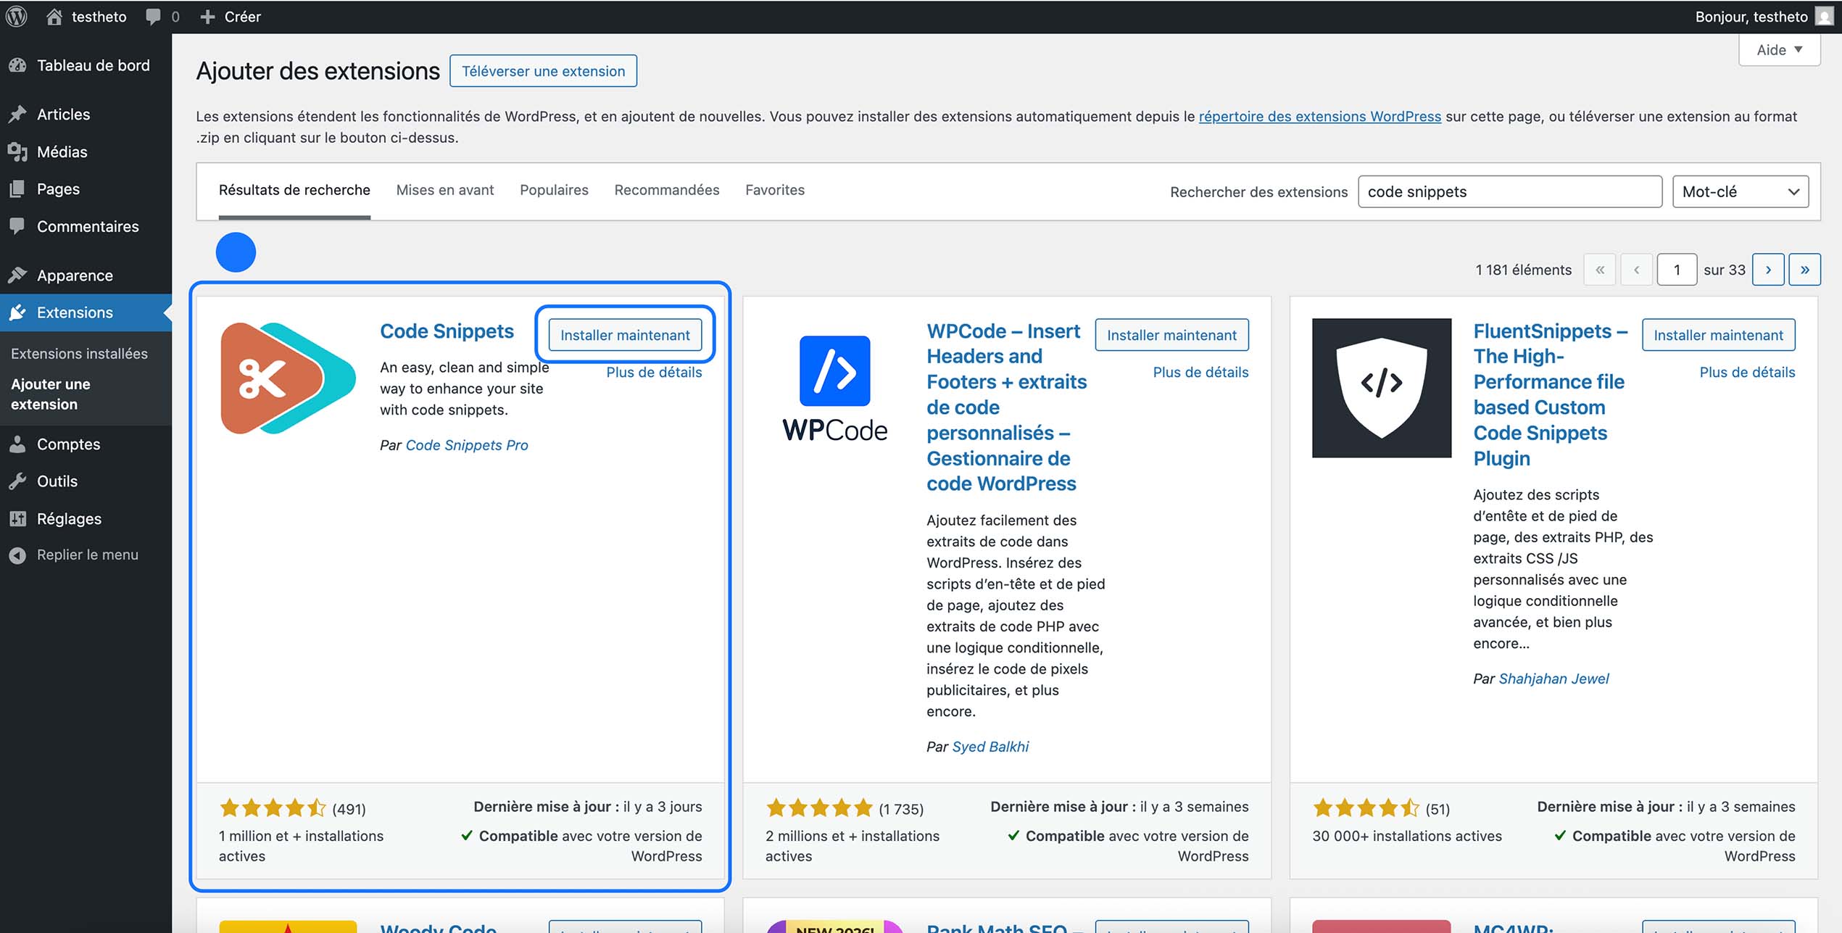This screenshot has width=1842, height=933.
Task: Switch to the Populaires tab
Action: point(553,190)
